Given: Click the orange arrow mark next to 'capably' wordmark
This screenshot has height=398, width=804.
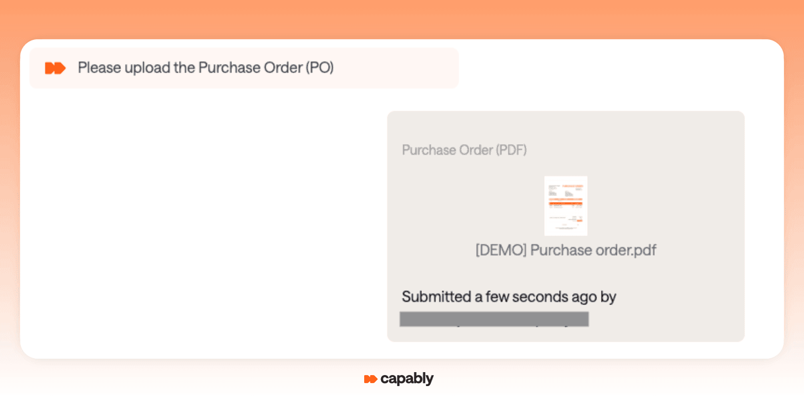Looking at the screenshot, I should click(370, 379).
